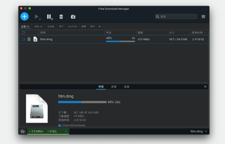The image size is (225, 144).
Task: Sort by status column header
Action: coord(120,32)
